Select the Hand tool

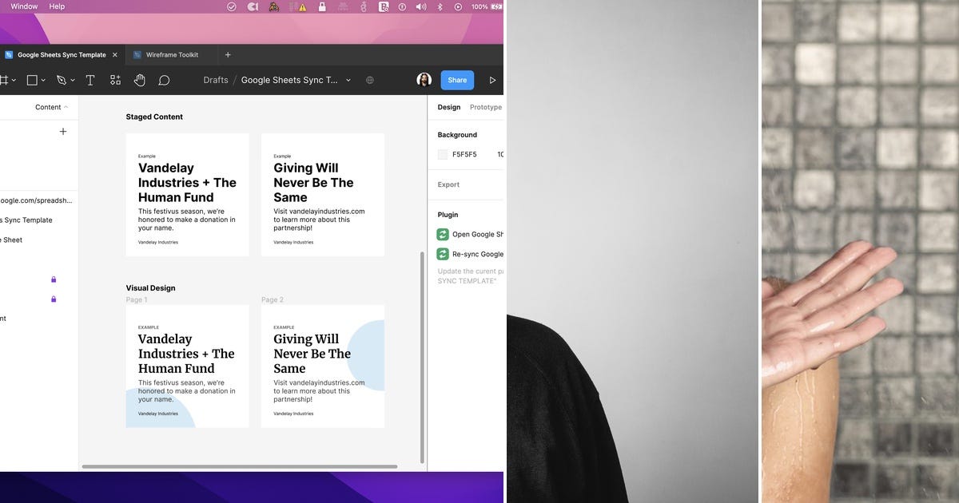(x=140, y=80)
